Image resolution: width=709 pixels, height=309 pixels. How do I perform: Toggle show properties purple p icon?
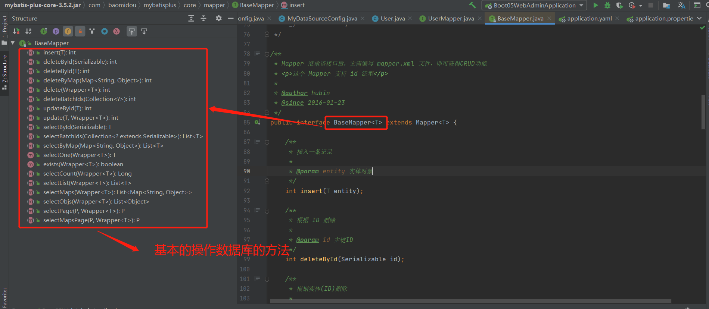(x=56, y=31)
